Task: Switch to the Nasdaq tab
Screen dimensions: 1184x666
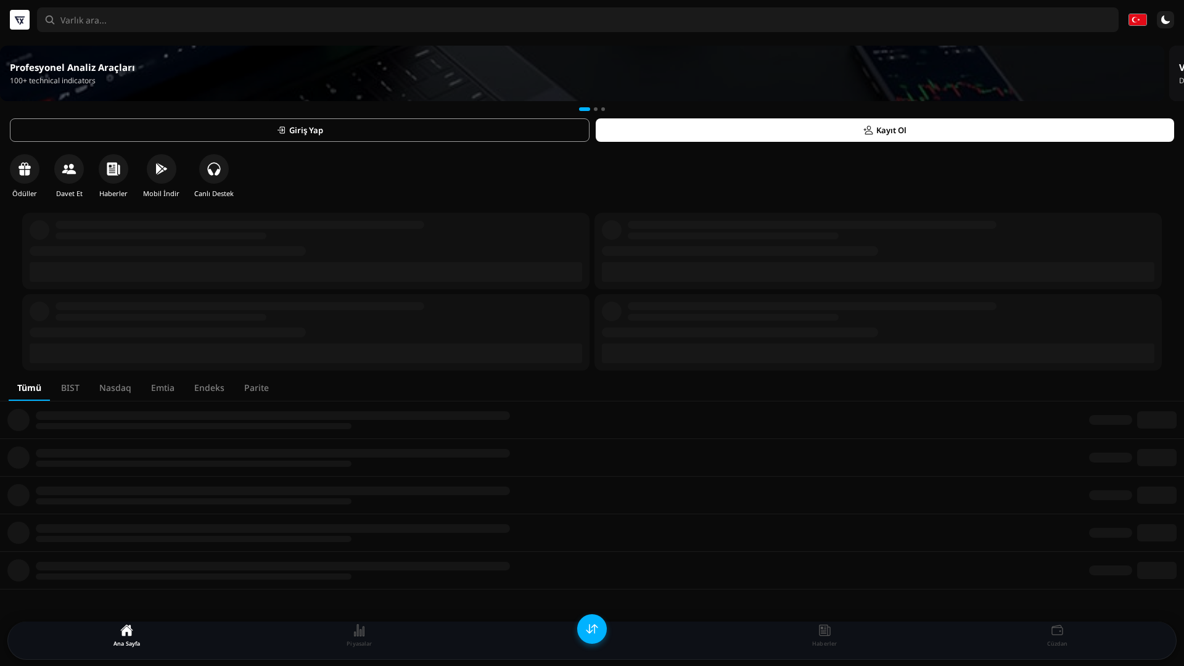Action: (x=115, y=388)
